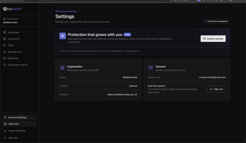Click 'Protection that grows with you' heading

(x=95, y=35)
